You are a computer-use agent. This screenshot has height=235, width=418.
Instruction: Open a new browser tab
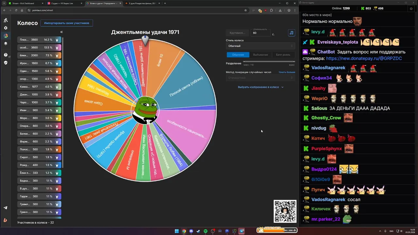(x=165, y=3)
